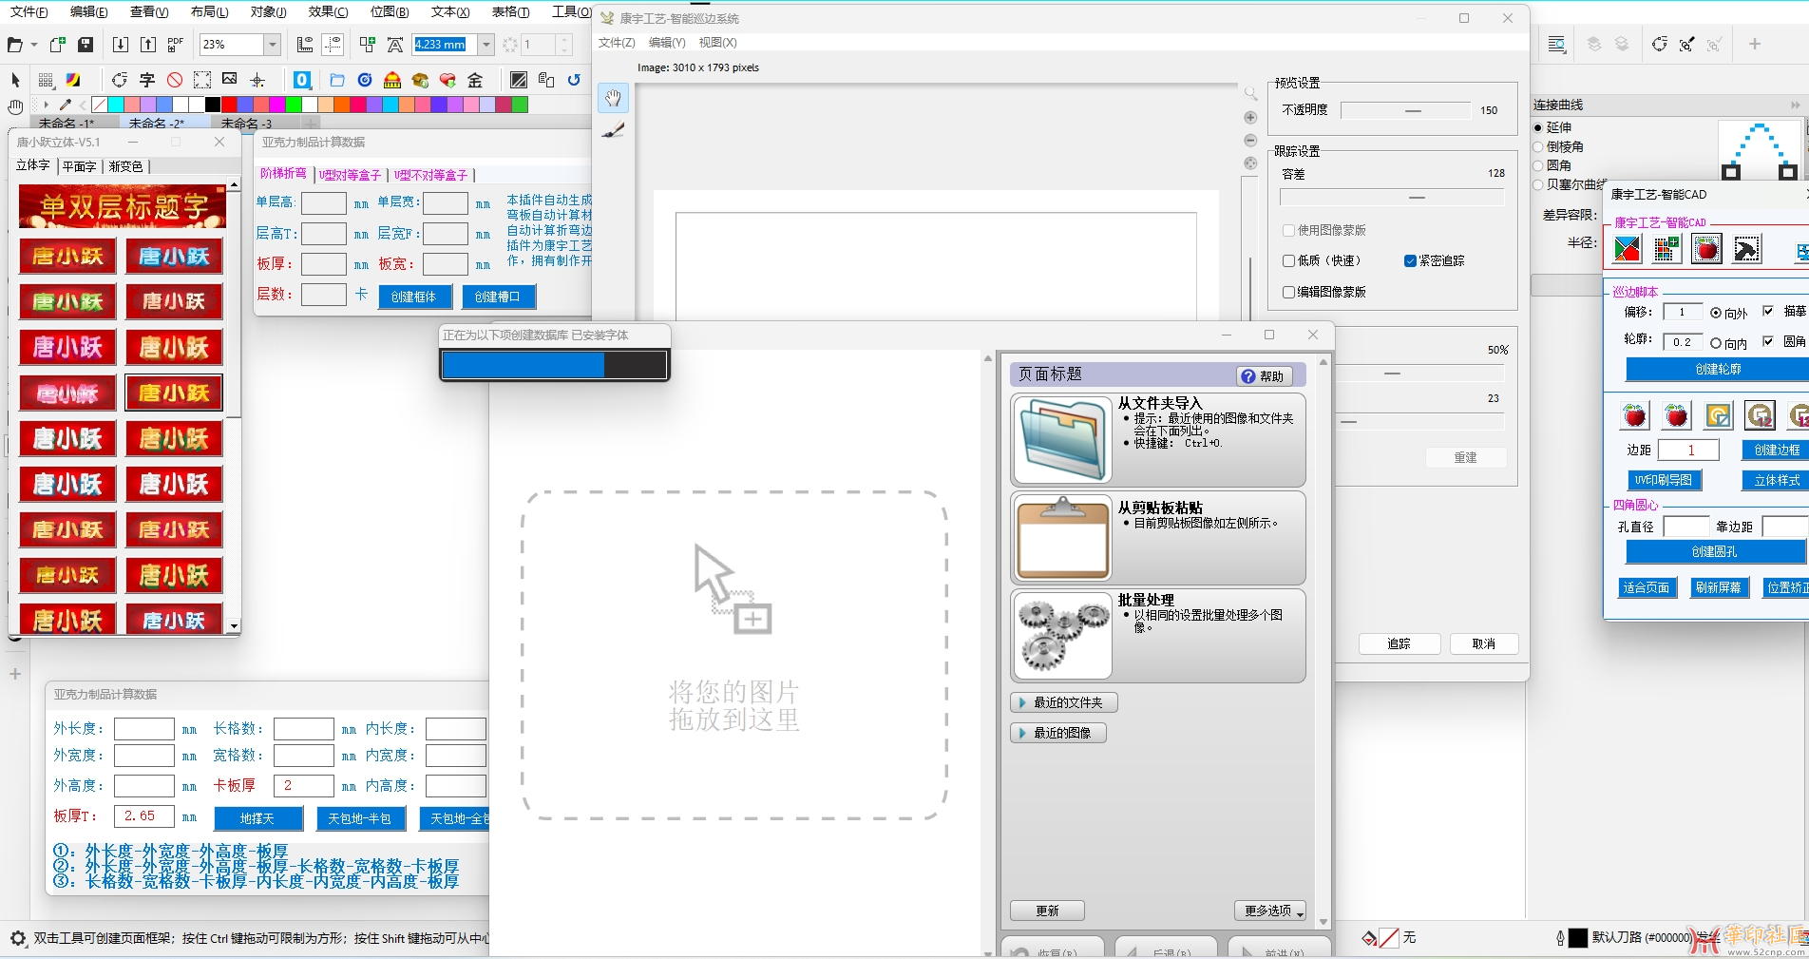Click the blue undo rotate arrow icon
Image resolution: width=1809 pixels, height=959 pixels.
574,80
